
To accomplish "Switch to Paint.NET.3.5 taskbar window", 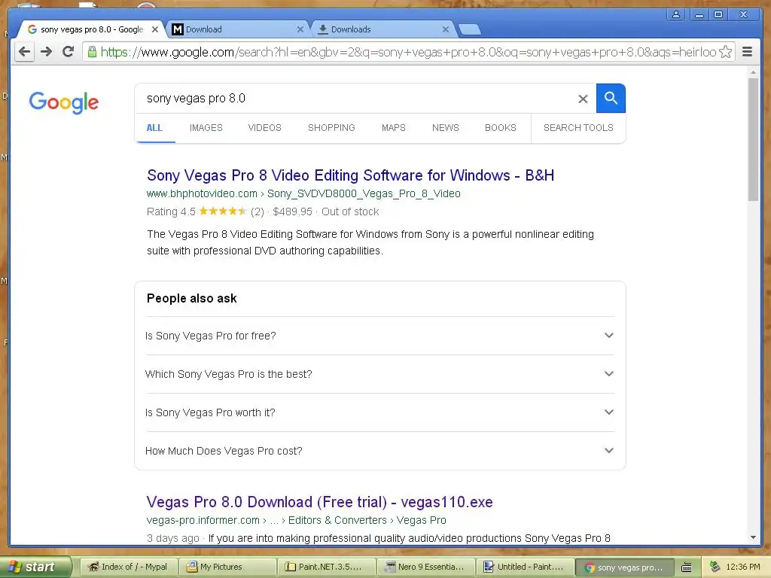I will tap(326, 567).
